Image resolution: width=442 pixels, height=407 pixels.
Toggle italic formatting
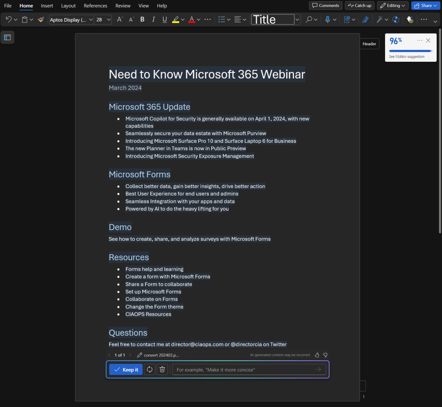[x=153, y=19]
